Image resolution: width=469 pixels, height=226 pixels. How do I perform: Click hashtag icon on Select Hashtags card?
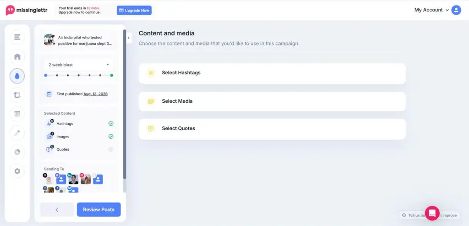pos(151,73)
